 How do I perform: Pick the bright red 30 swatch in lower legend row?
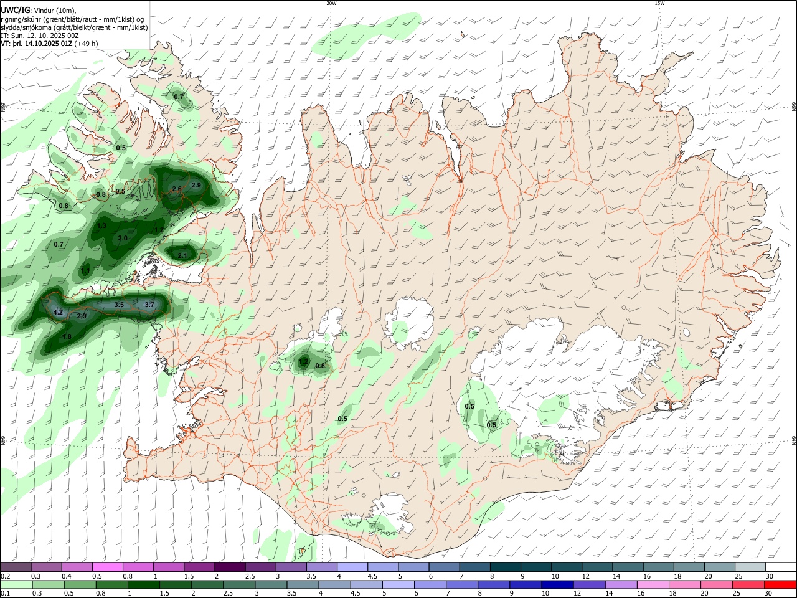(x=781, y=585)
